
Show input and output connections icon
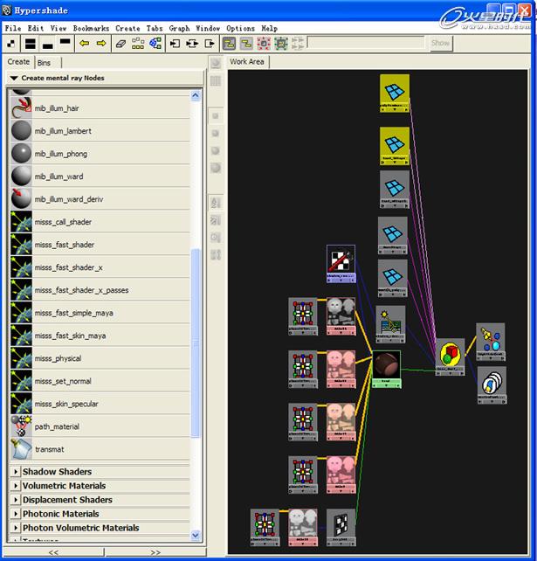click(192, 44)
